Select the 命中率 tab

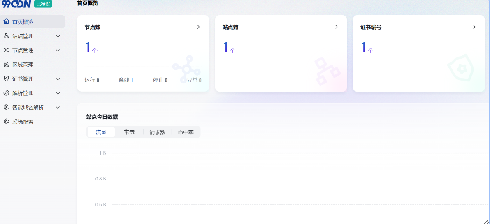click(186, 132)
